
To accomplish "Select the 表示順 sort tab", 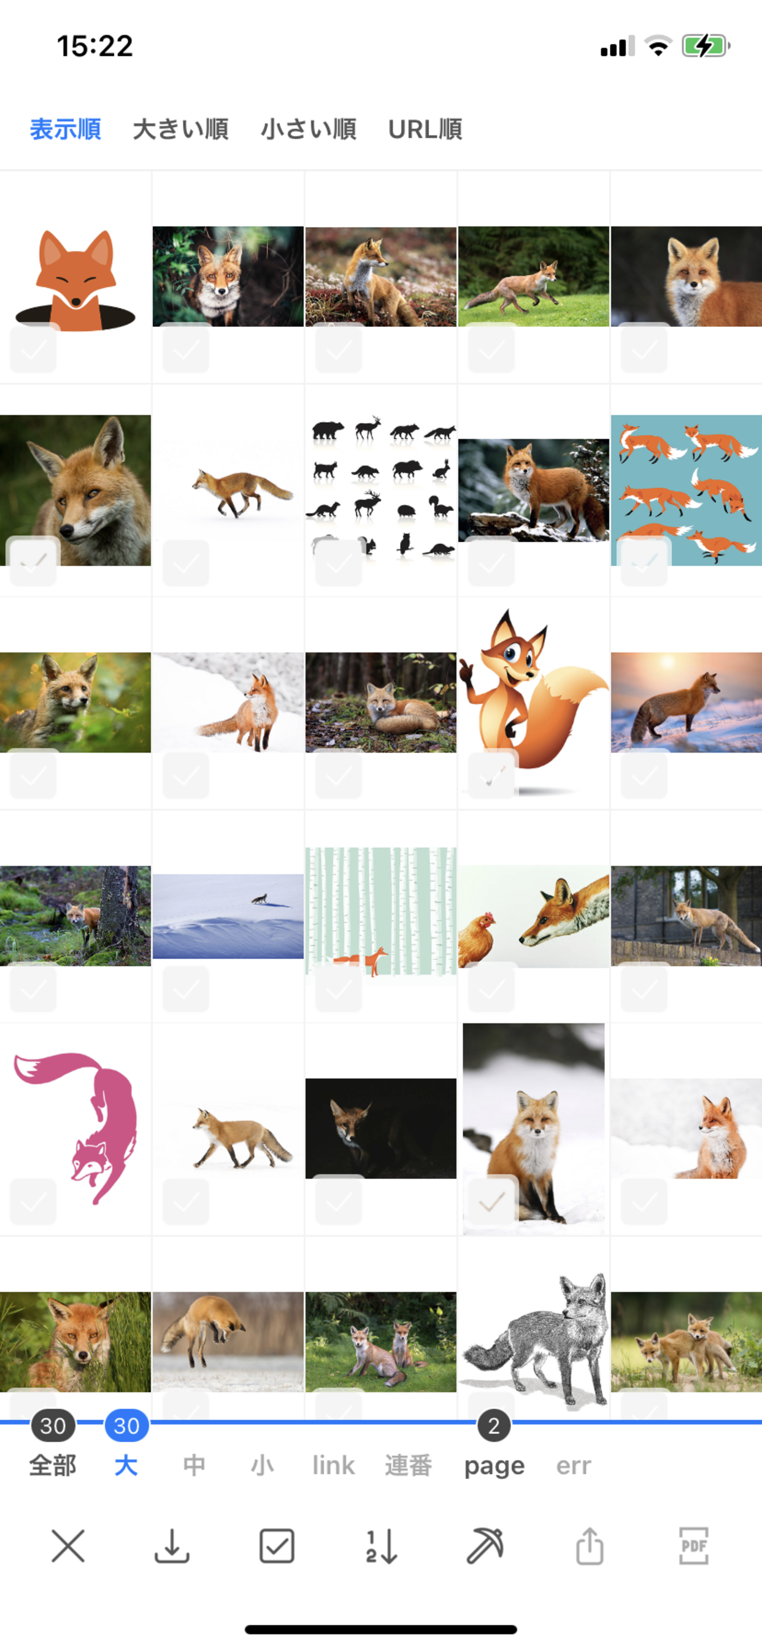I will pyautogui.click(x=65, y=129).
